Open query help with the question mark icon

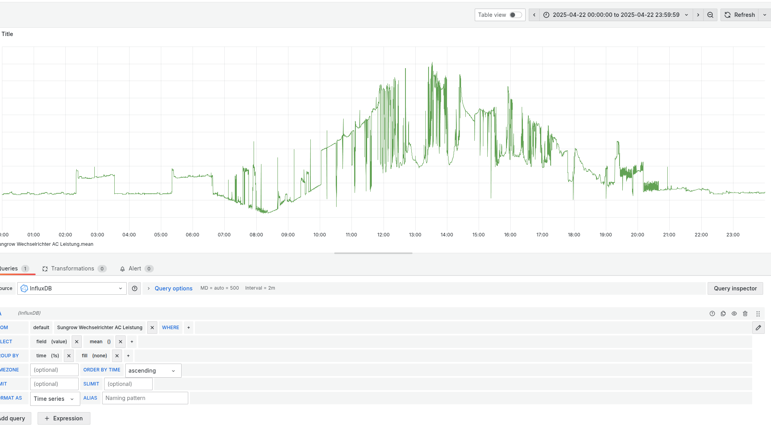pyautogui.click(x=712, y=313)
